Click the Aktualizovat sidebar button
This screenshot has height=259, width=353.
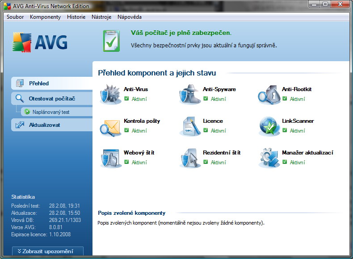click(x=52, y=125)
